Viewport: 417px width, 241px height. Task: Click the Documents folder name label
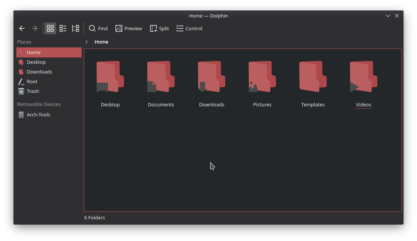pos(161,105)
